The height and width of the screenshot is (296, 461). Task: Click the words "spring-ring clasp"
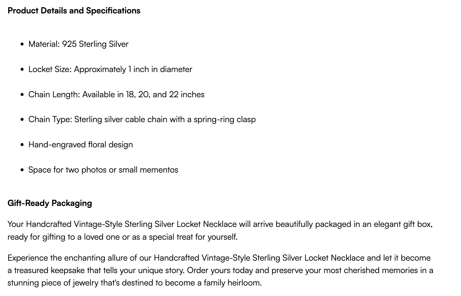coord(225,120)
